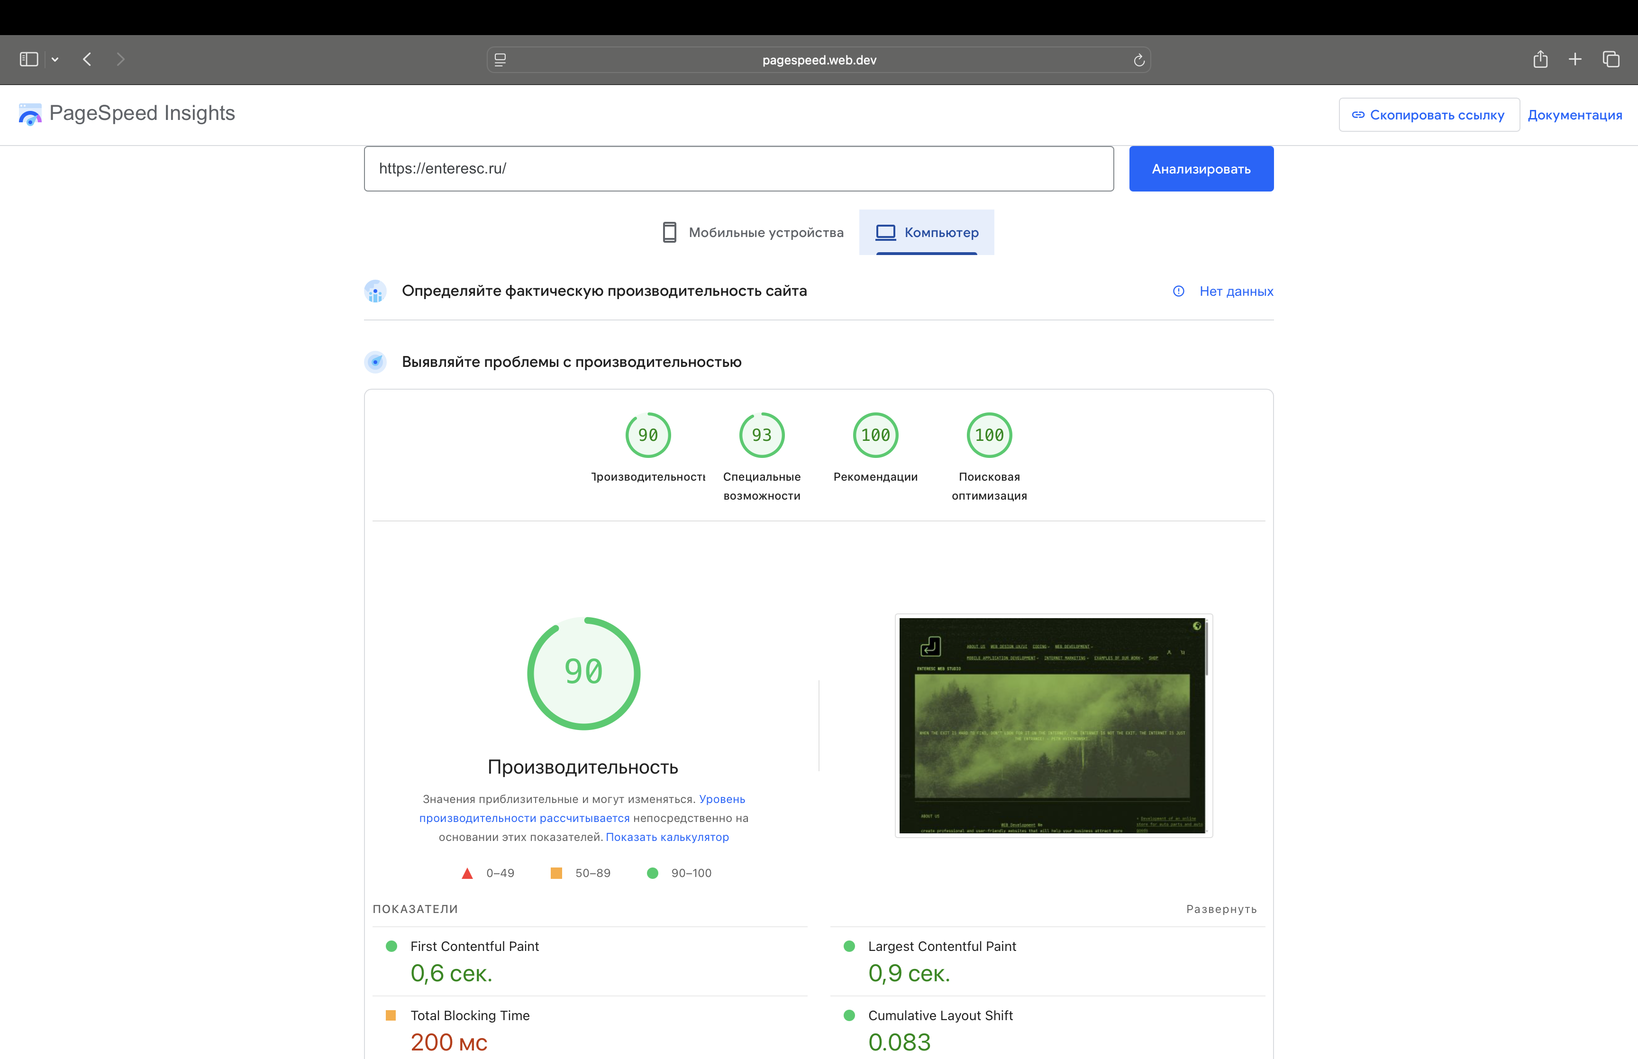This screenshot has width=1638, height=1059.
Task: Open the sidebar dropdown chevron
Action: [55, 60]
